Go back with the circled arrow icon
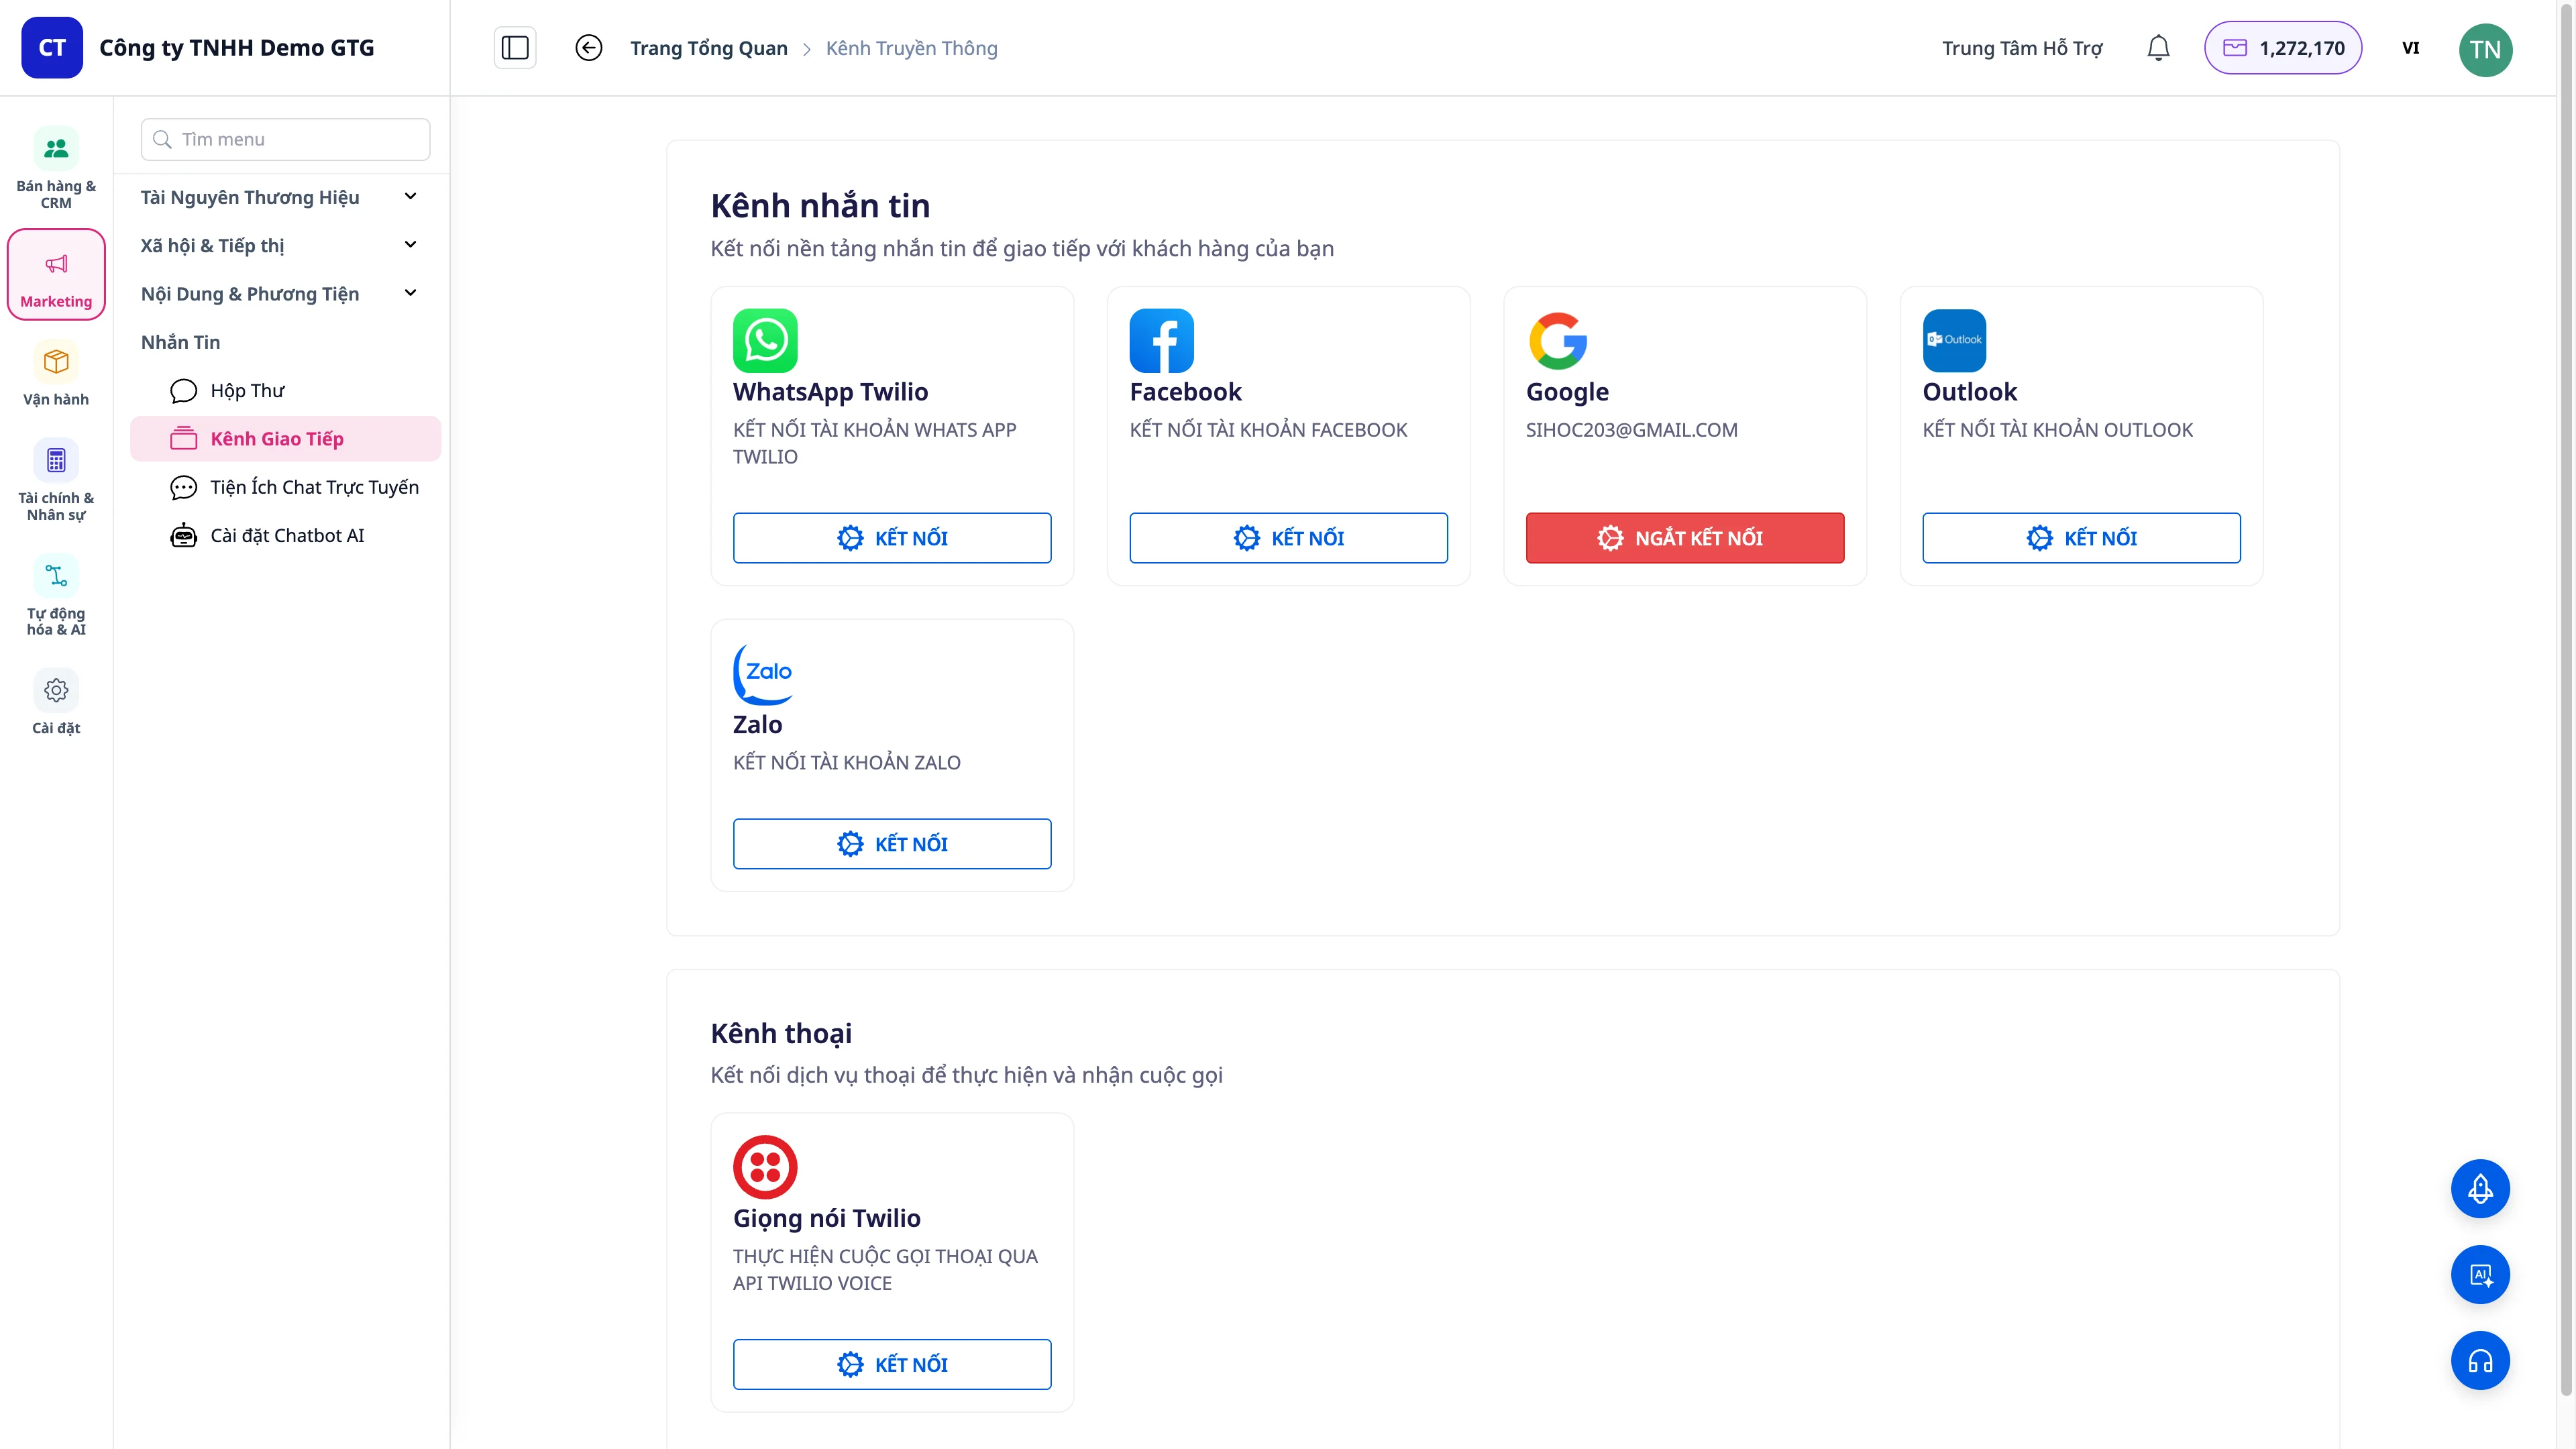The width and height of the screenshot is (2576, 1449). (589, 48)
